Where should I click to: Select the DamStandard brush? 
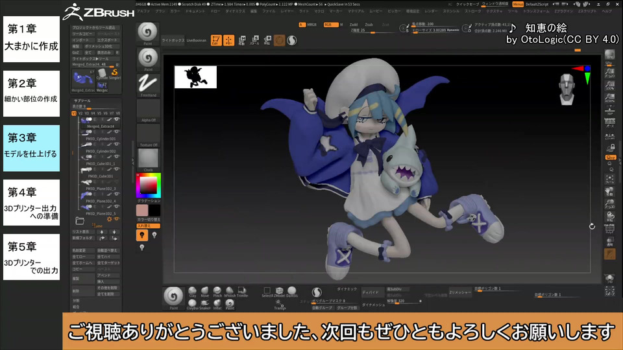tap(292, 292)
